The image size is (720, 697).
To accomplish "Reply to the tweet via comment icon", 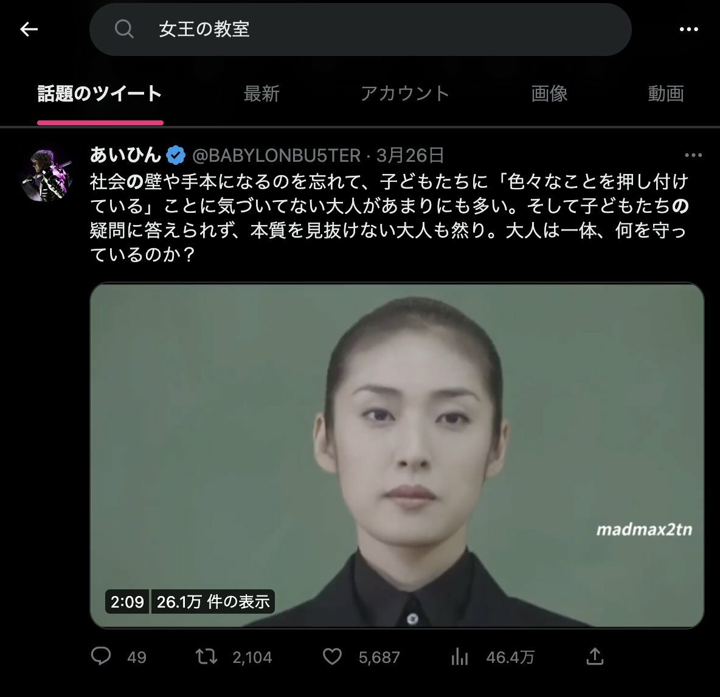I will point(101,656).
